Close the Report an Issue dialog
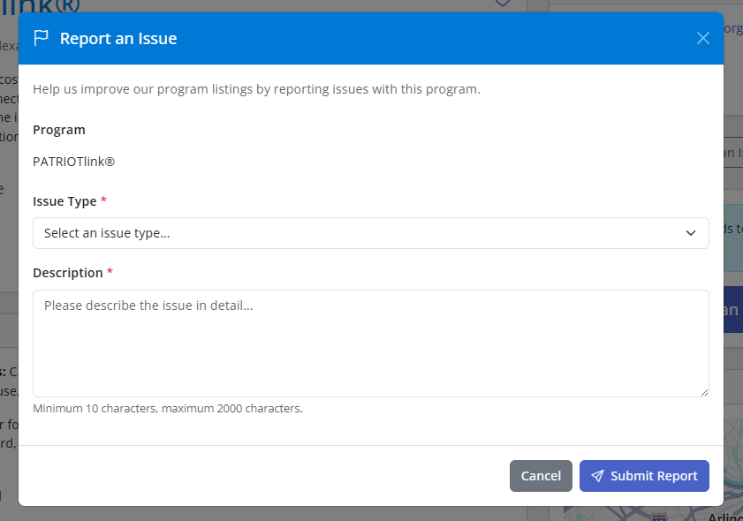743x521 pixels. pyautogui.click(x=703, y=38)
